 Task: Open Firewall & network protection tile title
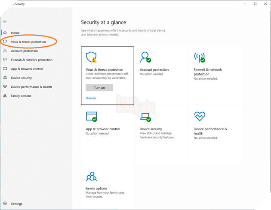pyautogui.click(x=208, y=72)
